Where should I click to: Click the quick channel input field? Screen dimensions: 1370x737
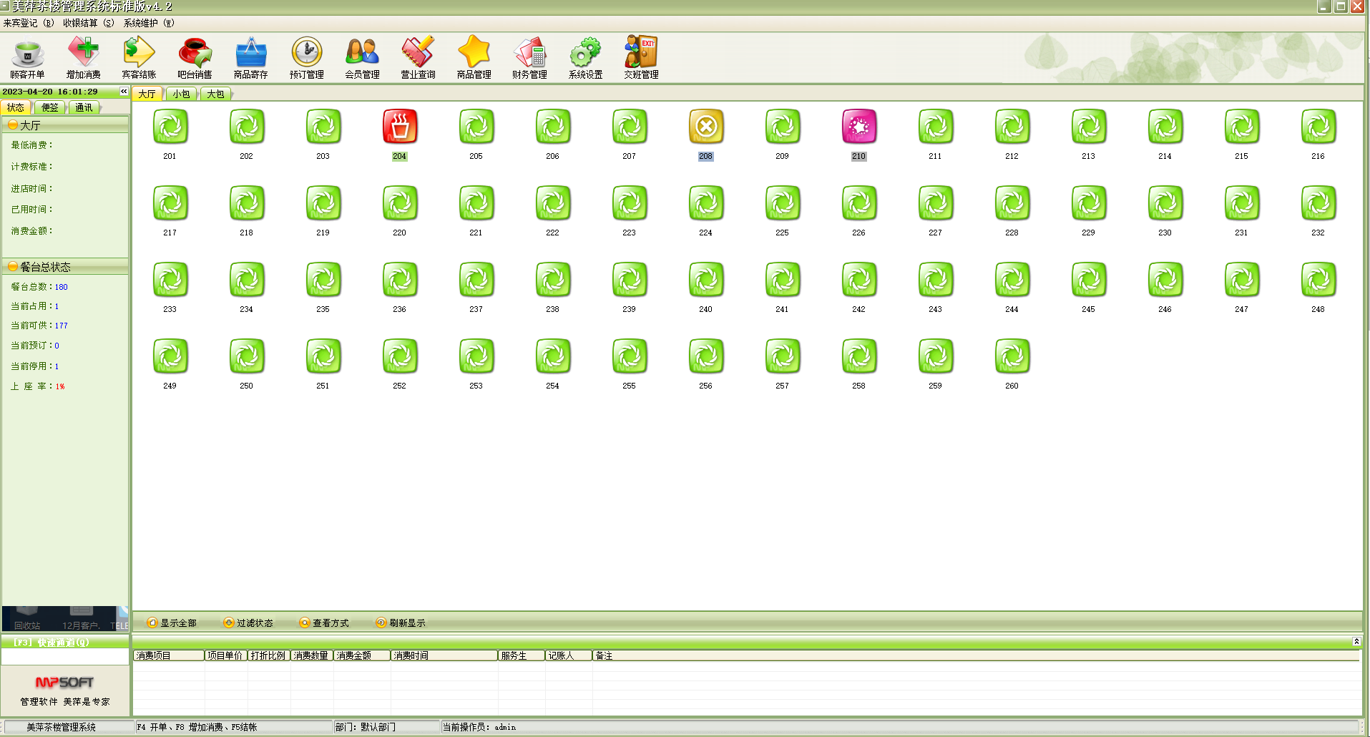tap(65, 657)
